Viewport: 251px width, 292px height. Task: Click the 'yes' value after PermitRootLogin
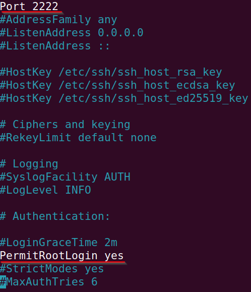click(x=114, y=256)
